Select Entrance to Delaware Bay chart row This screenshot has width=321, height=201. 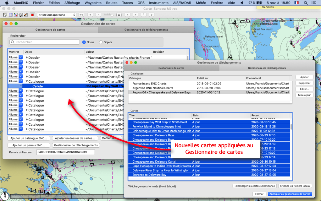(x=209, y=175)
